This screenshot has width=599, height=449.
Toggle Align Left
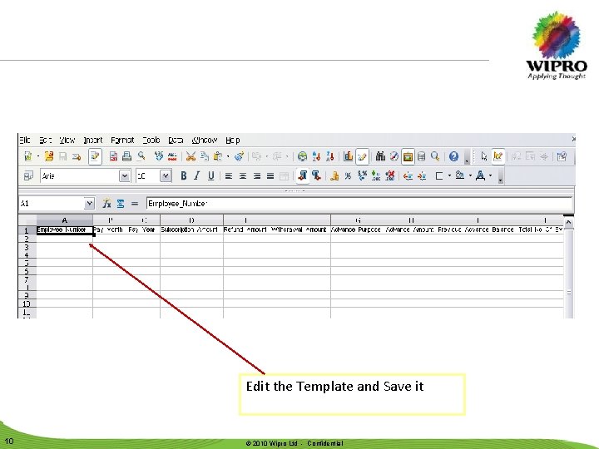(229, 176)
